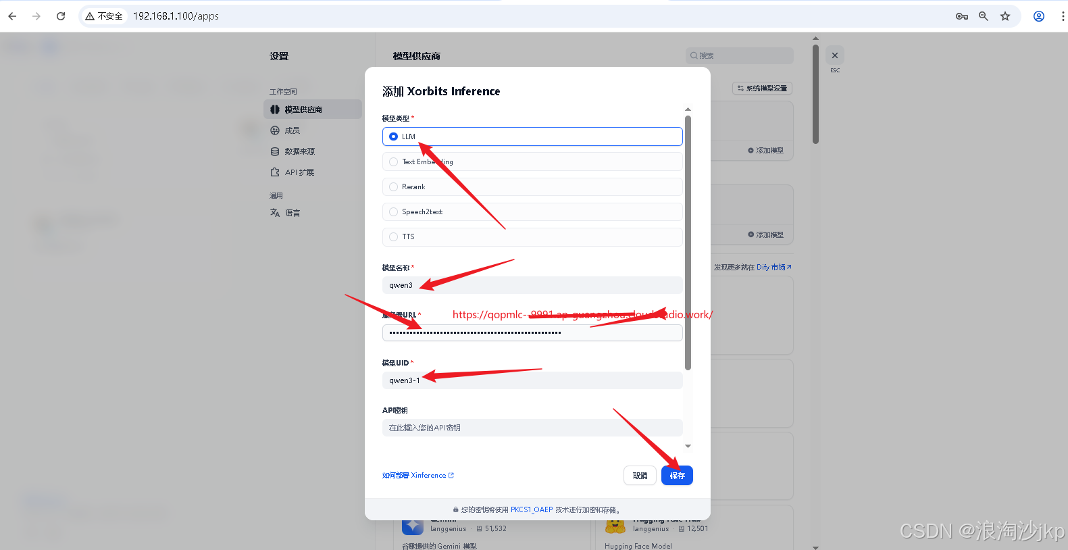Click the 成员 people icon in sidebar
Viewport: 1068px width, 550px height.
(x=275, y=130)
